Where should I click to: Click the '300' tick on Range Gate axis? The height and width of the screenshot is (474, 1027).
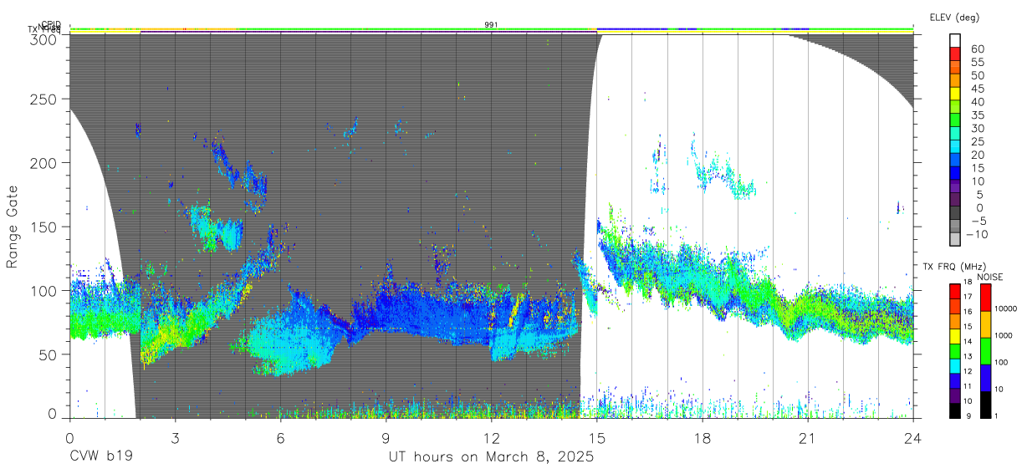[44, 39]
